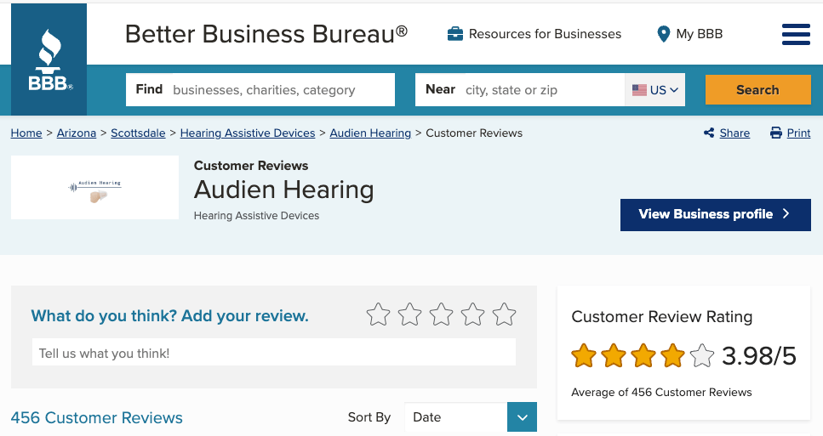This screenshot has height=436, width=823.
Task: Click the Share icon
Action: coord(709,133)
